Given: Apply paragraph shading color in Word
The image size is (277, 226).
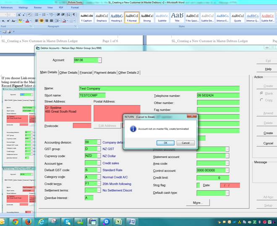Looking at the screenshot, I should pyautogui.click(x=65, y=21).
